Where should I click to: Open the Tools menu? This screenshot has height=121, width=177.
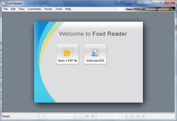pyautogui.click(x=59, y=9)
